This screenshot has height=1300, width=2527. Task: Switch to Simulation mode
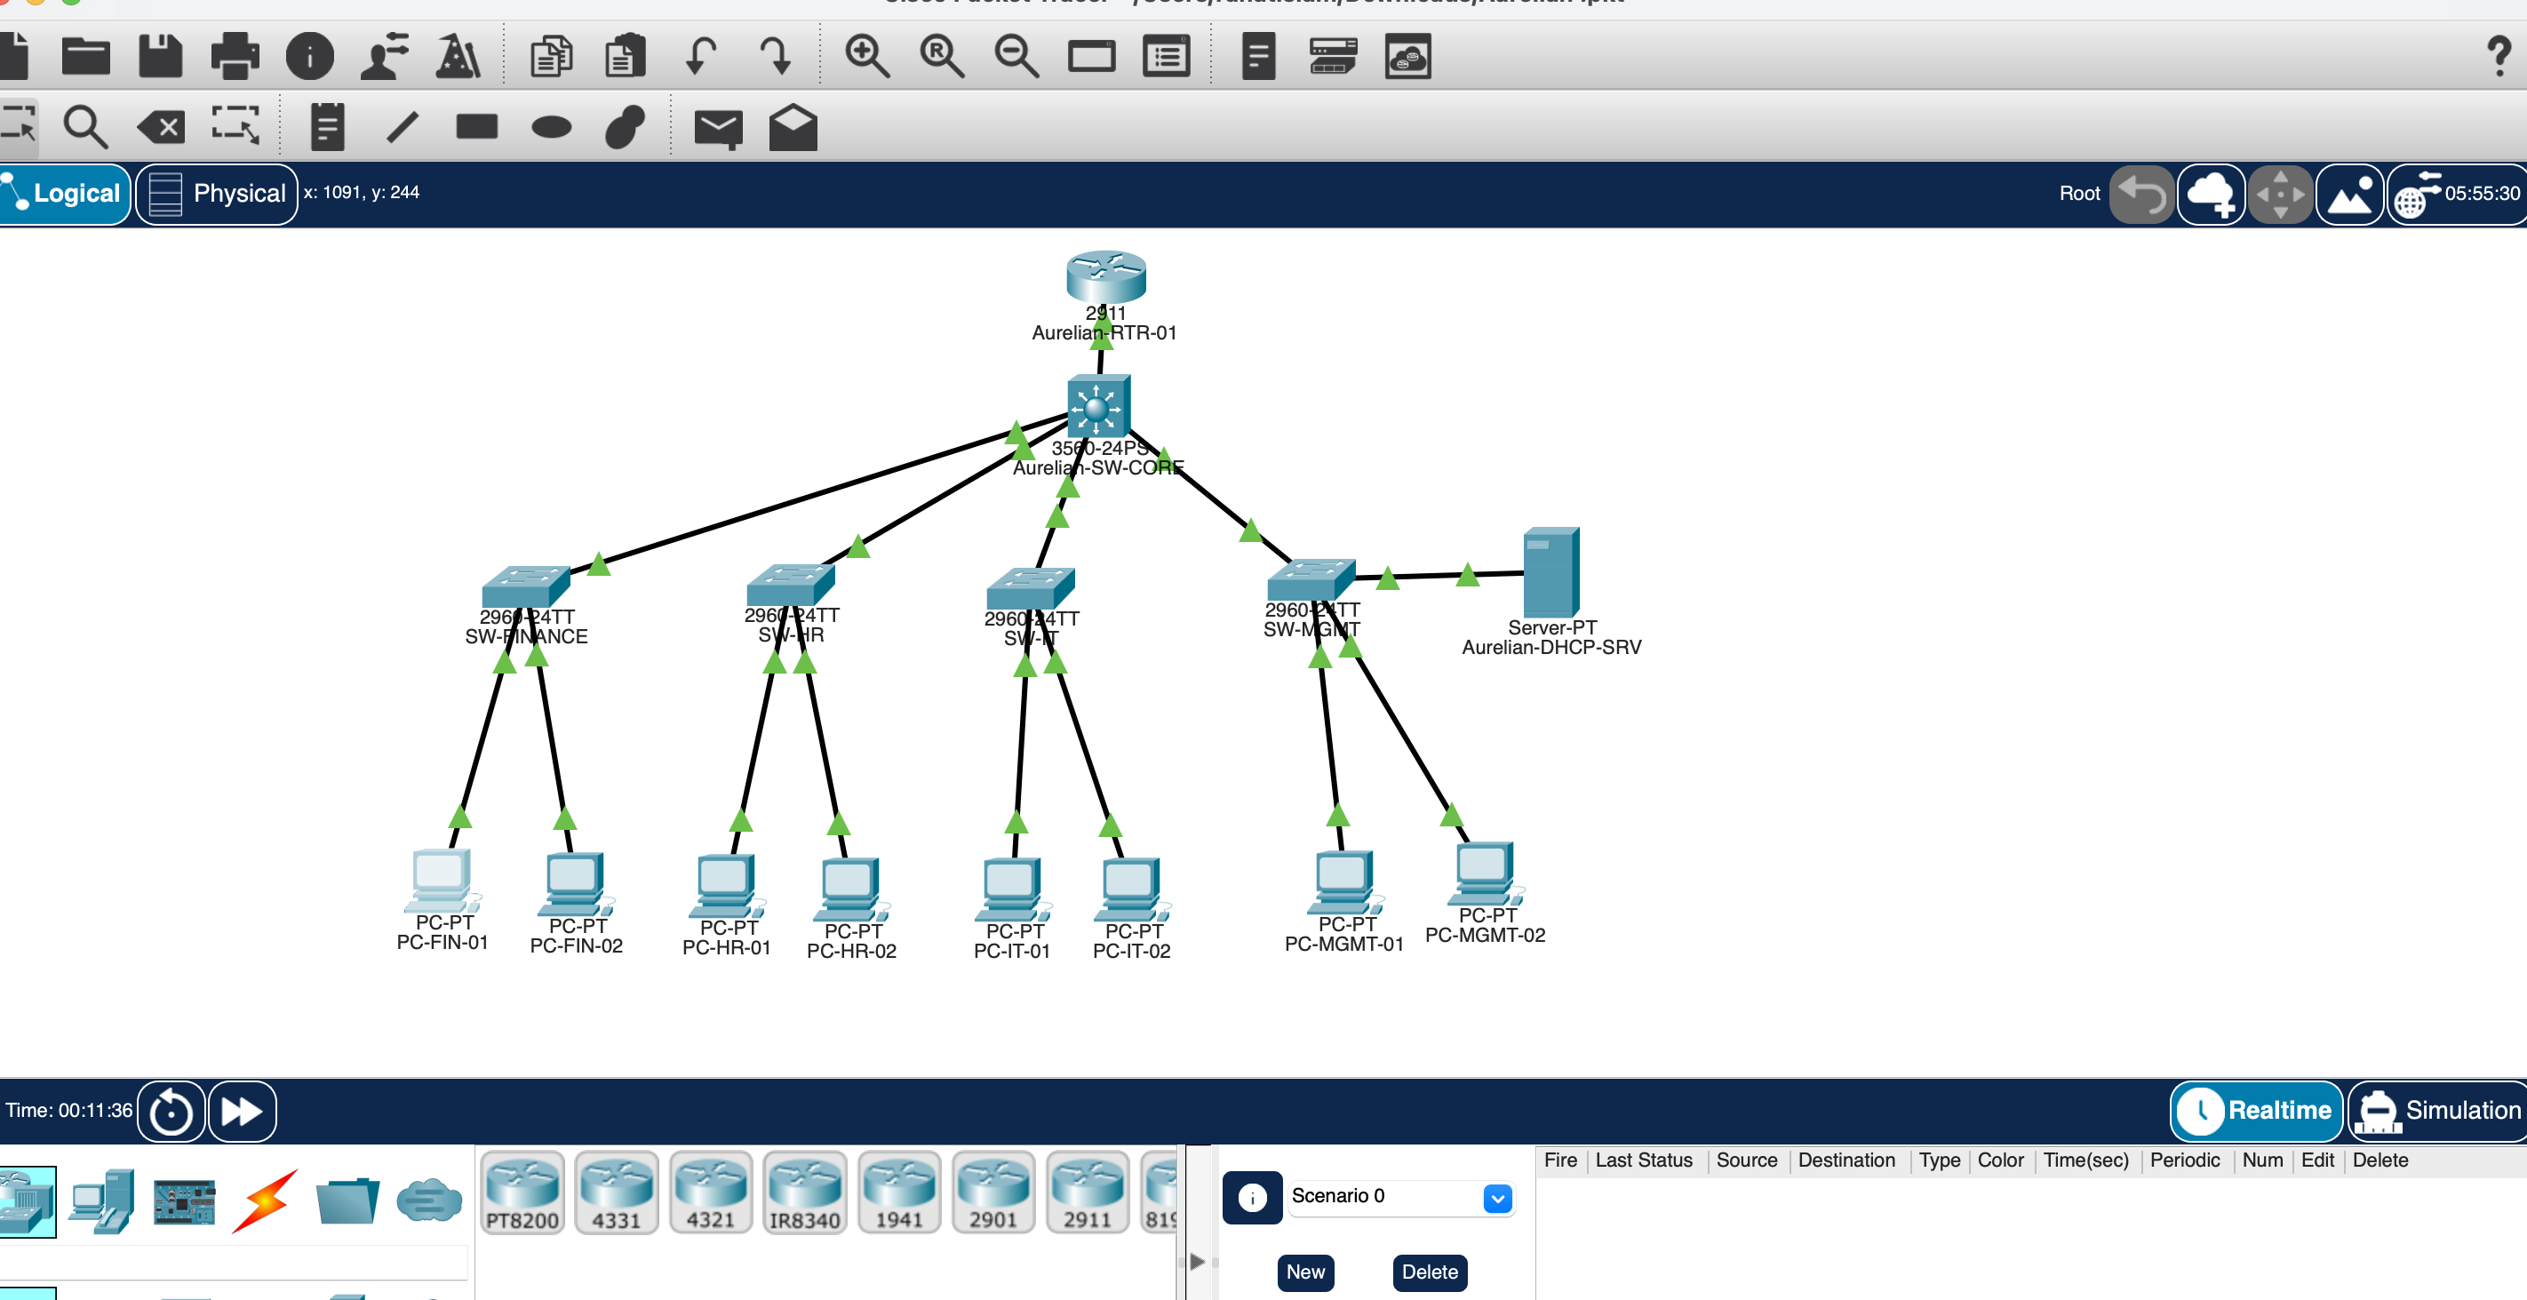pyautogui.click(x=2438, y=1111)
